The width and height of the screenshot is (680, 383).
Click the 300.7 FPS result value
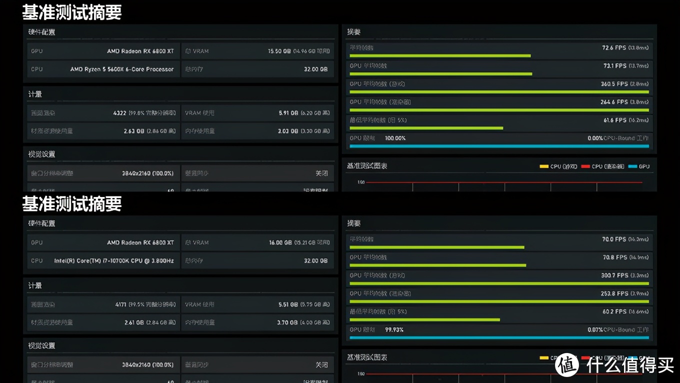point(613,275)
